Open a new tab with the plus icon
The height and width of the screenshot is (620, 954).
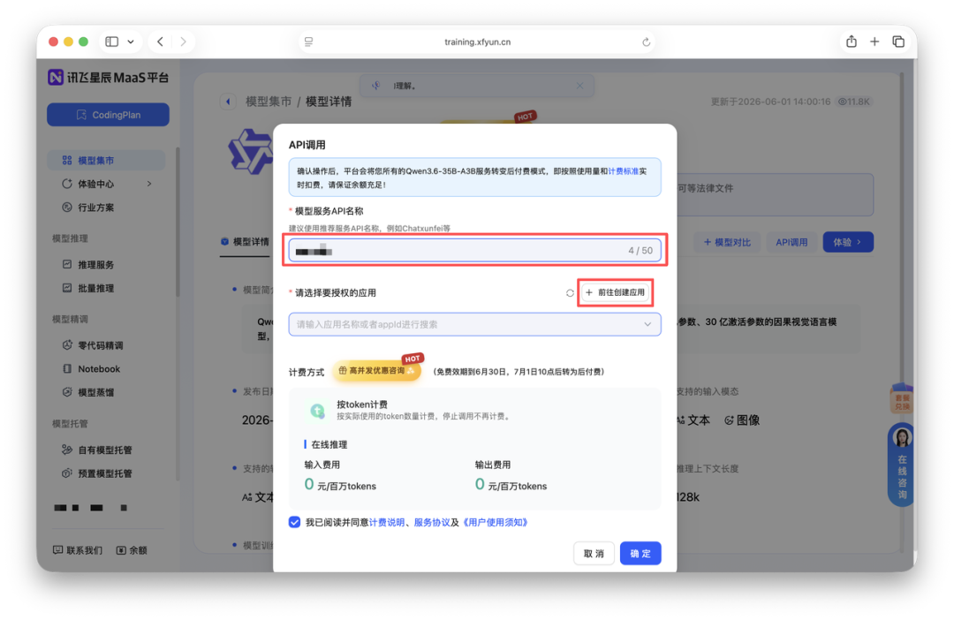874,42
